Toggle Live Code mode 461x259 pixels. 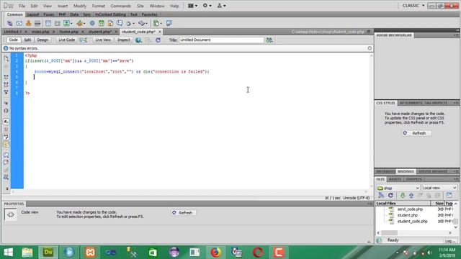tap(66, 40)
